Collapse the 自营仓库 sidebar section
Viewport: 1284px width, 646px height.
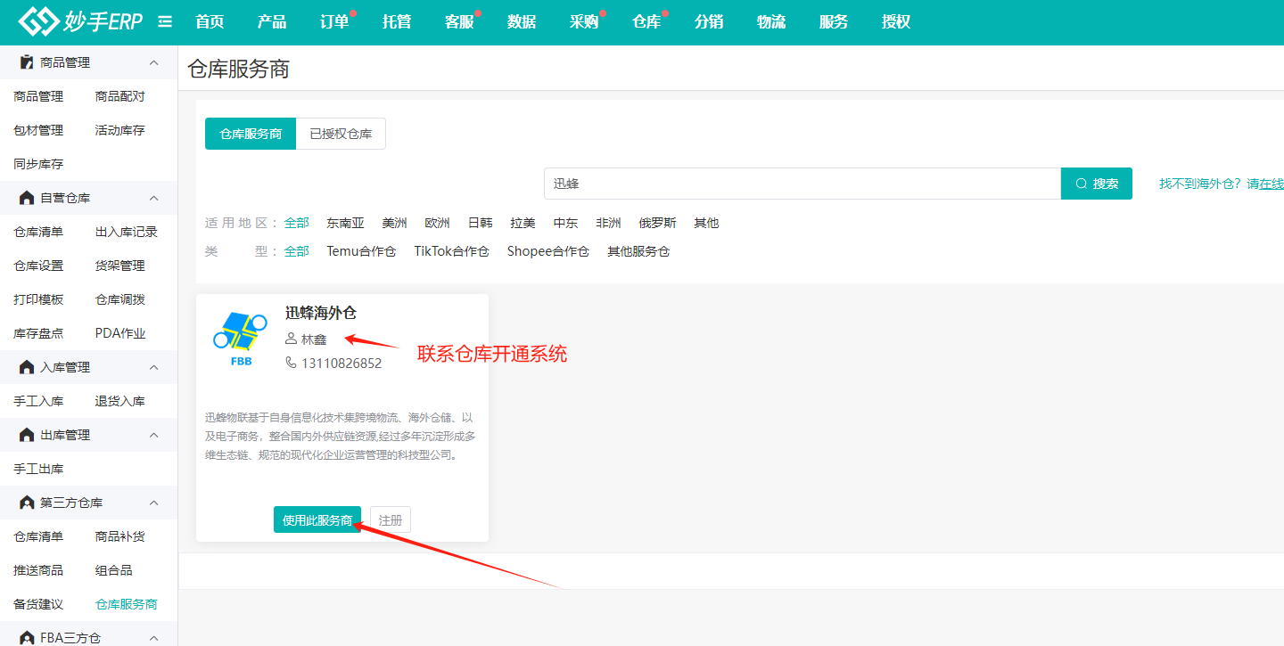point(153,198)
